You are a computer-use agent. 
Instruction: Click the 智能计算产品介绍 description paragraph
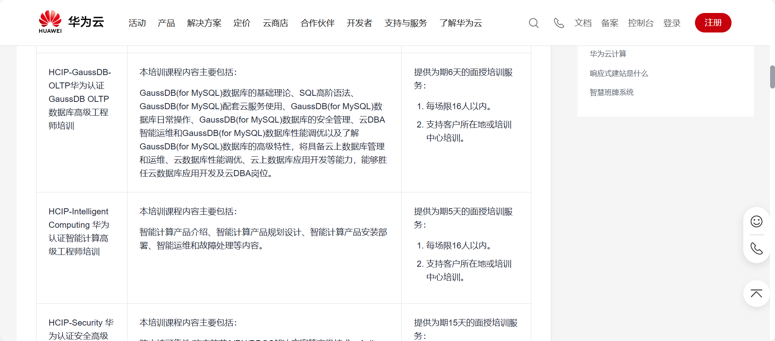[263, 239]
